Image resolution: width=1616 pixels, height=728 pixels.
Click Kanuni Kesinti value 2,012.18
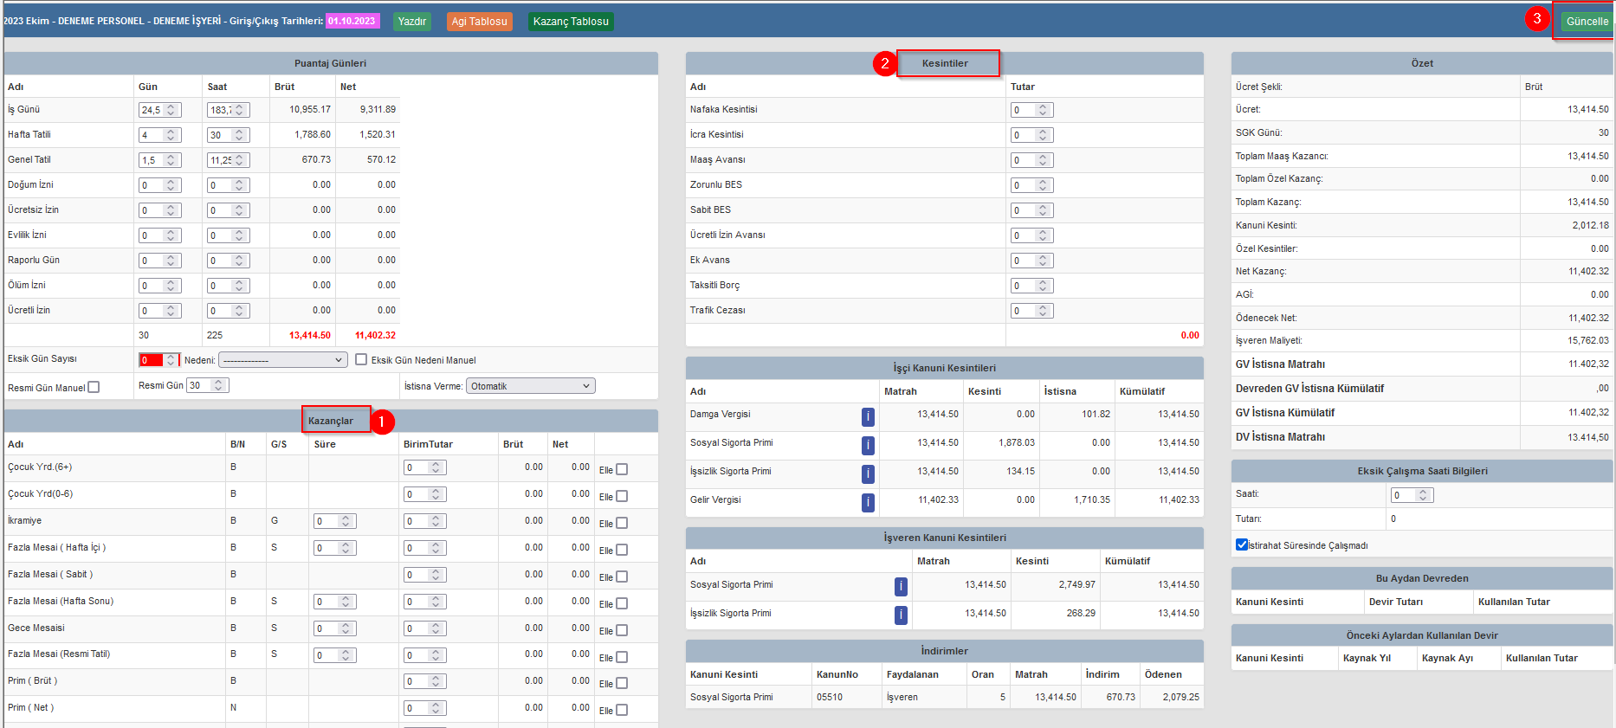point(1591,225)
